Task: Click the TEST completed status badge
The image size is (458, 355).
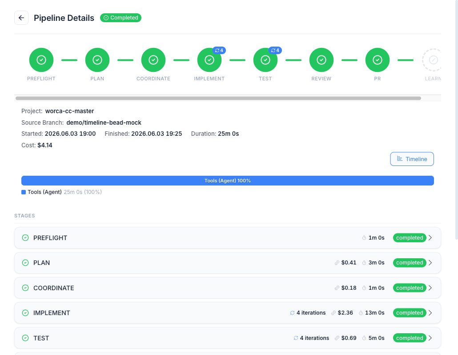Action: [x=410, y=338]
